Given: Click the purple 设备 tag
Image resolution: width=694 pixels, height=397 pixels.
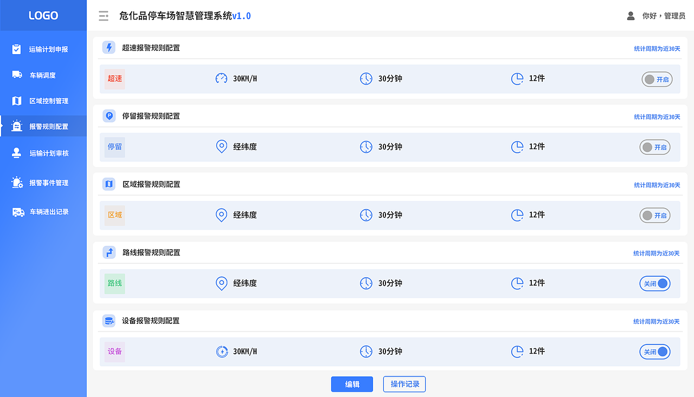Looking at the screenshot, I should [115, 352].
